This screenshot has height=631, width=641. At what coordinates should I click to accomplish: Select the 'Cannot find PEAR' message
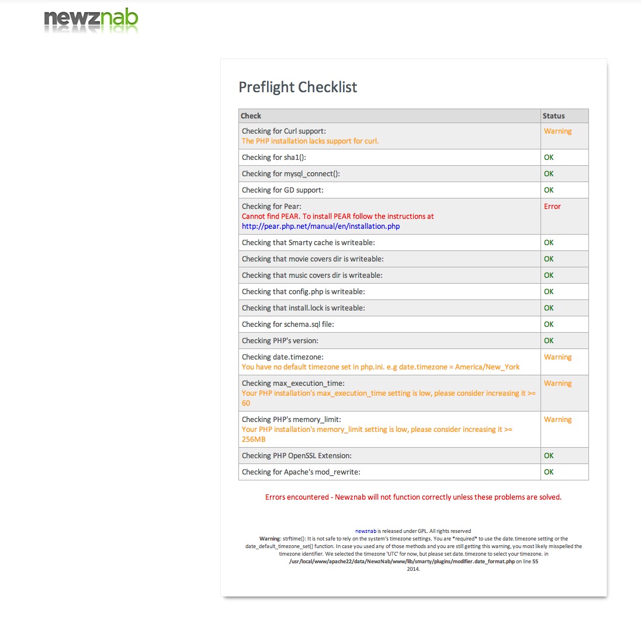(x=338, y=217)
